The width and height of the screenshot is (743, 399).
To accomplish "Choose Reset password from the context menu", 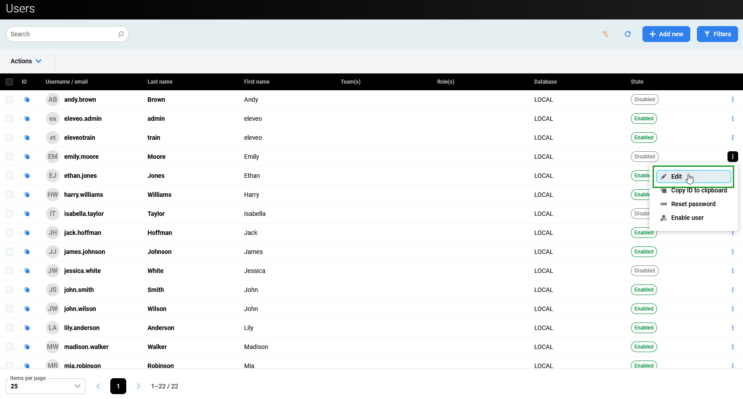I will (x=693, y=204).
